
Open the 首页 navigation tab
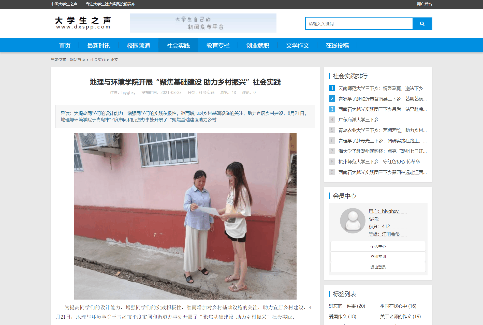click(65, 46)
